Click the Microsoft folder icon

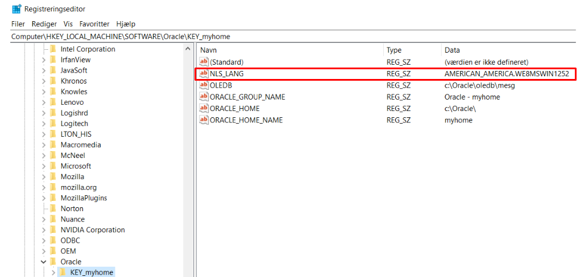click(x=53, y=166)
